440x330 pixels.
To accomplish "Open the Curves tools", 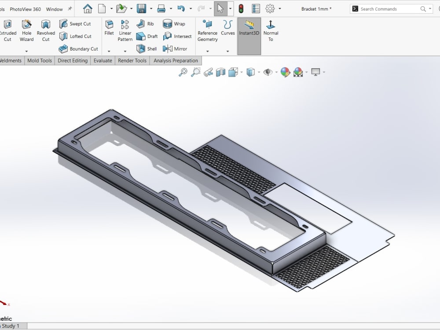I will pos(228,28).
